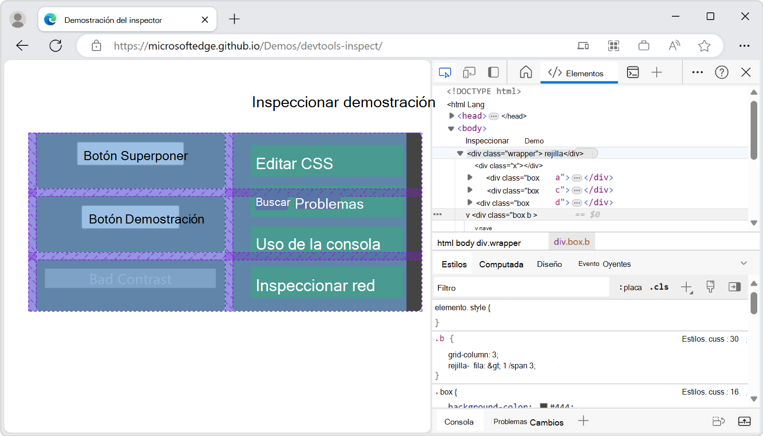Select div.box.b in the breadcrumb bar
Viewport: 763px width, 436px height.
pos(571,242)
